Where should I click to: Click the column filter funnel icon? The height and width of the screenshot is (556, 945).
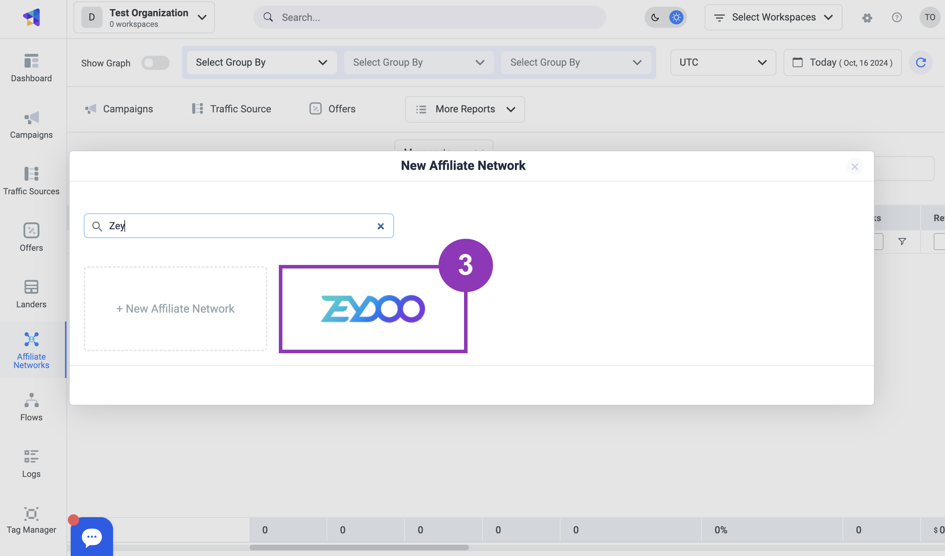[x=902, y=242]
